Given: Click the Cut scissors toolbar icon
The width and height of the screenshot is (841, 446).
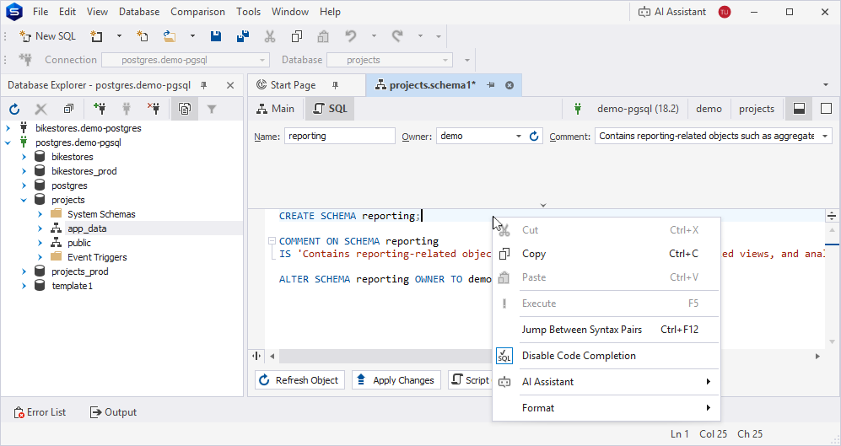Looking at the screenshot, I should pyautogui.click(x=270, y=36).
